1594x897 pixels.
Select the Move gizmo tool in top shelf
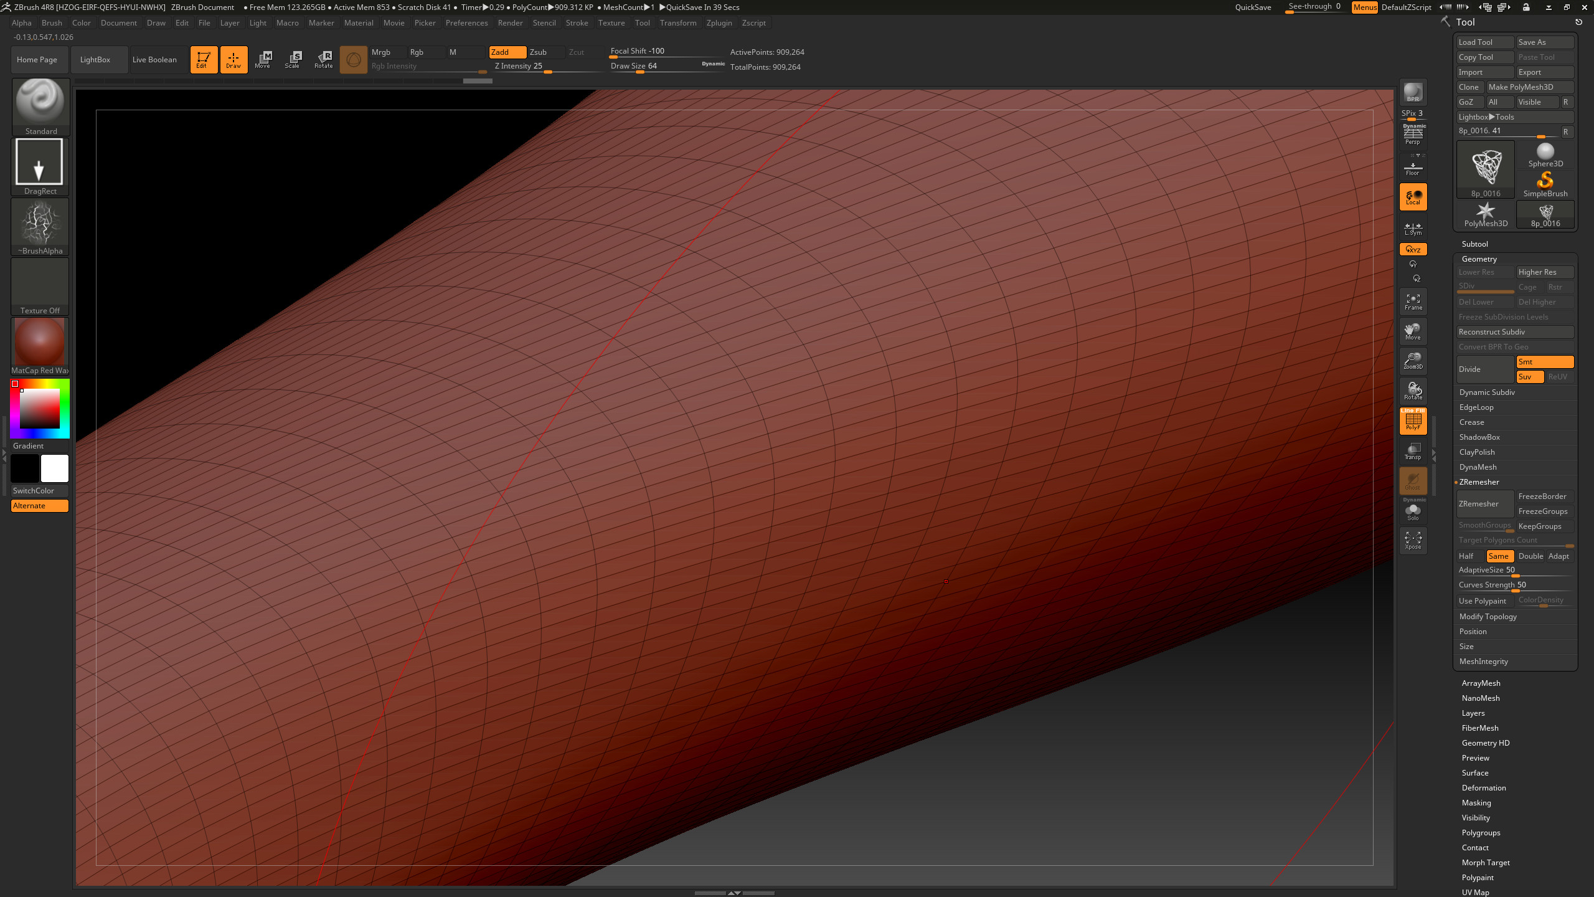(x=263, y=59)
